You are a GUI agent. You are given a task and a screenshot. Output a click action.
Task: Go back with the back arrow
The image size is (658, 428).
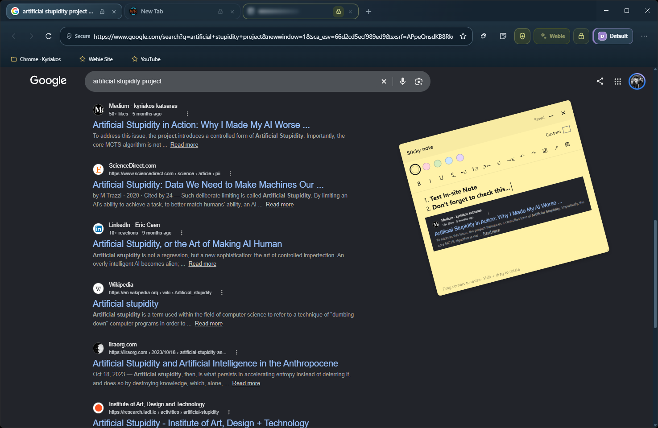(x=14, y=36)
